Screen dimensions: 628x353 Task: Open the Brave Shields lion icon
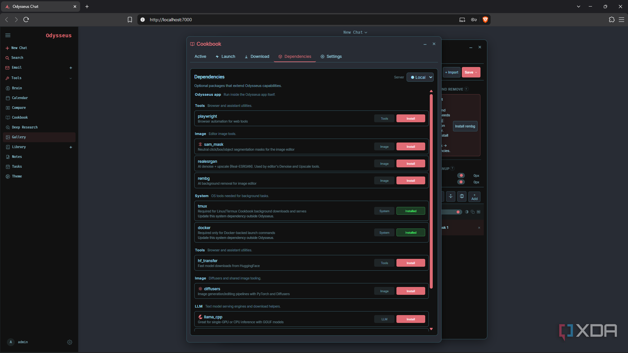tap(485, 20)
